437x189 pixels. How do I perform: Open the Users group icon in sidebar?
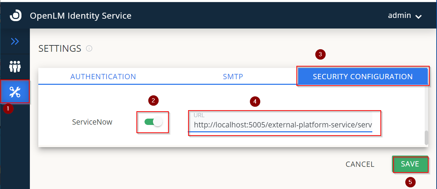tap(15, 66)
